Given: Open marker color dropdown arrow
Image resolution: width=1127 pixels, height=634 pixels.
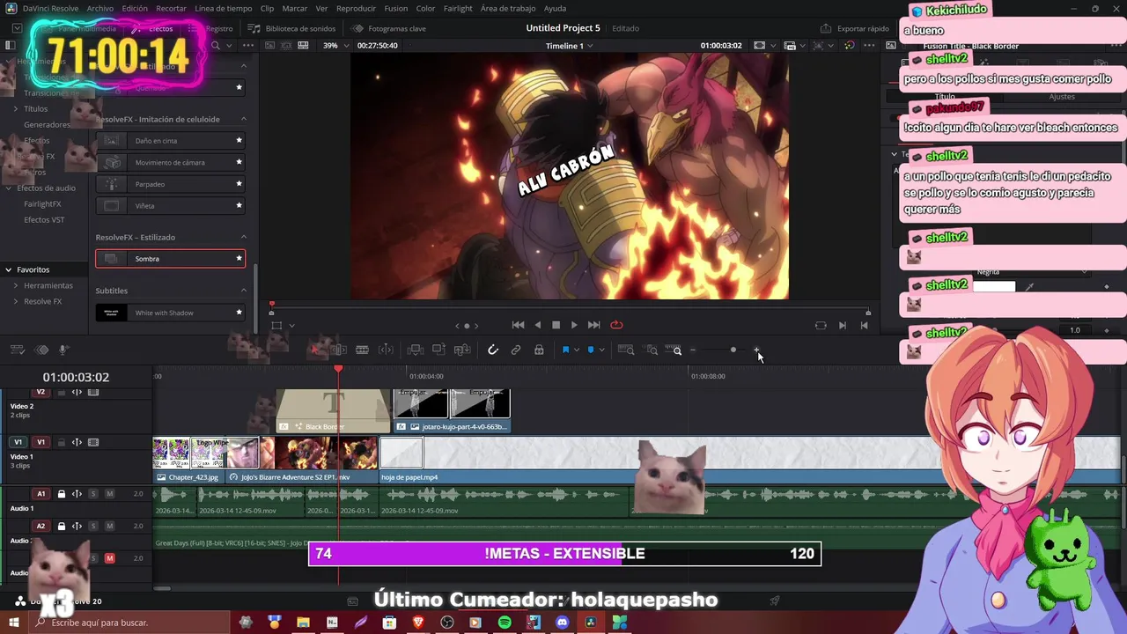Looking at the screenshot, I should click(x=602, y=350).
